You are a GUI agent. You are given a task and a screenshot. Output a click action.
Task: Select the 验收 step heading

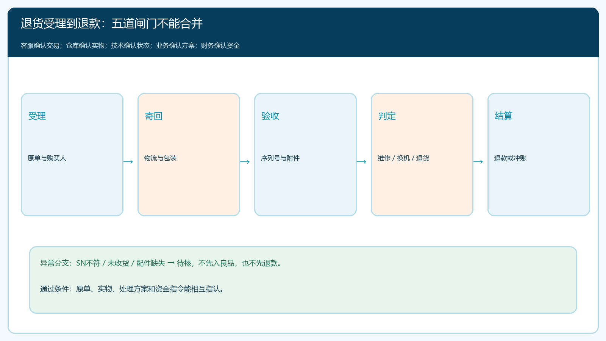click(270, 116)
